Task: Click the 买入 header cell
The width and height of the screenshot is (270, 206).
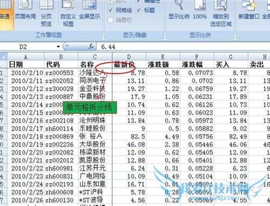Action: point(231,64)
